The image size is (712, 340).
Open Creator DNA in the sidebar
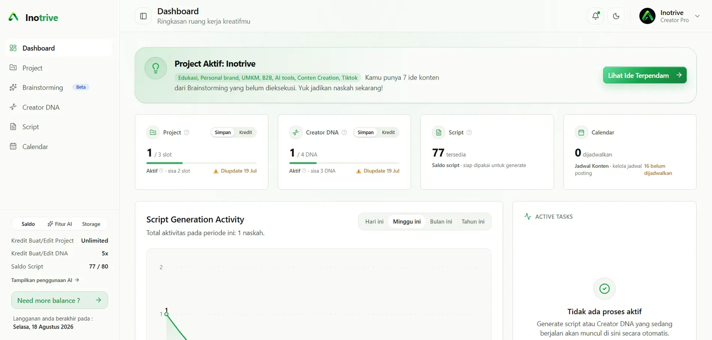coord(59,107)
